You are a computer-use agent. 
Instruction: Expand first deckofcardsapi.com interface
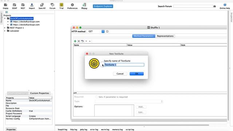coord(8,21)
